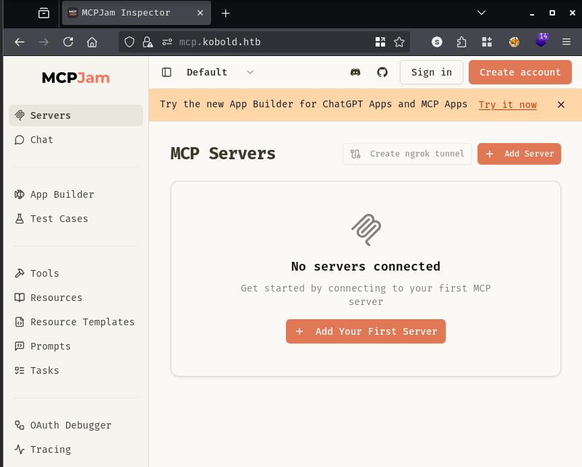
Task: Click the URL address field
Action: pyautogui.click(x=264, y=42)
